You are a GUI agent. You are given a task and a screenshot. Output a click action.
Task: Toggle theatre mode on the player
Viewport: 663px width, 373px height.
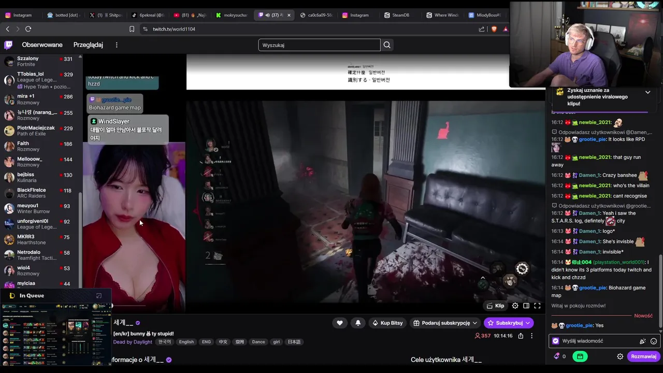[526, 306]
